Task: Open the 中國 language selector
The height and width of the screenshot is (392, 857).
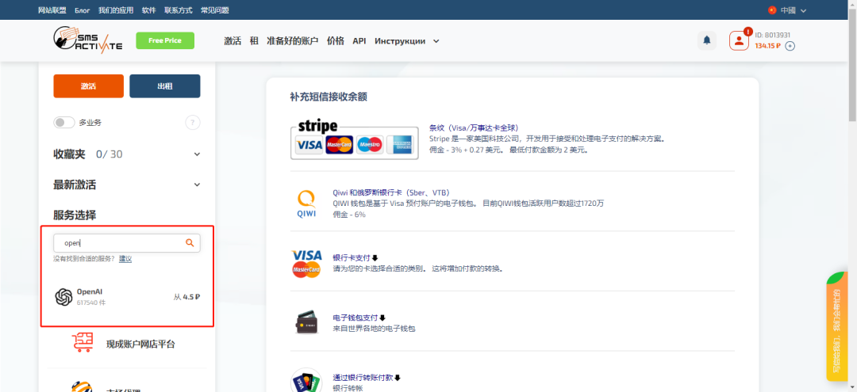Action: tap(787, 10)
